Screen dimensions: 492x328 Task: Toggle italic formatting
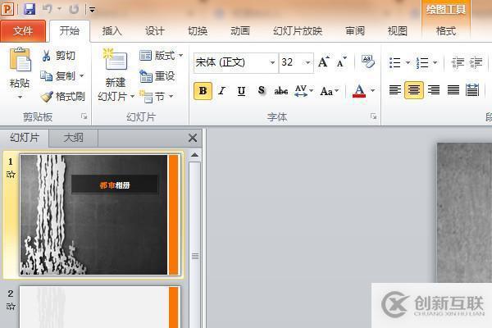(x=222, y=91)
